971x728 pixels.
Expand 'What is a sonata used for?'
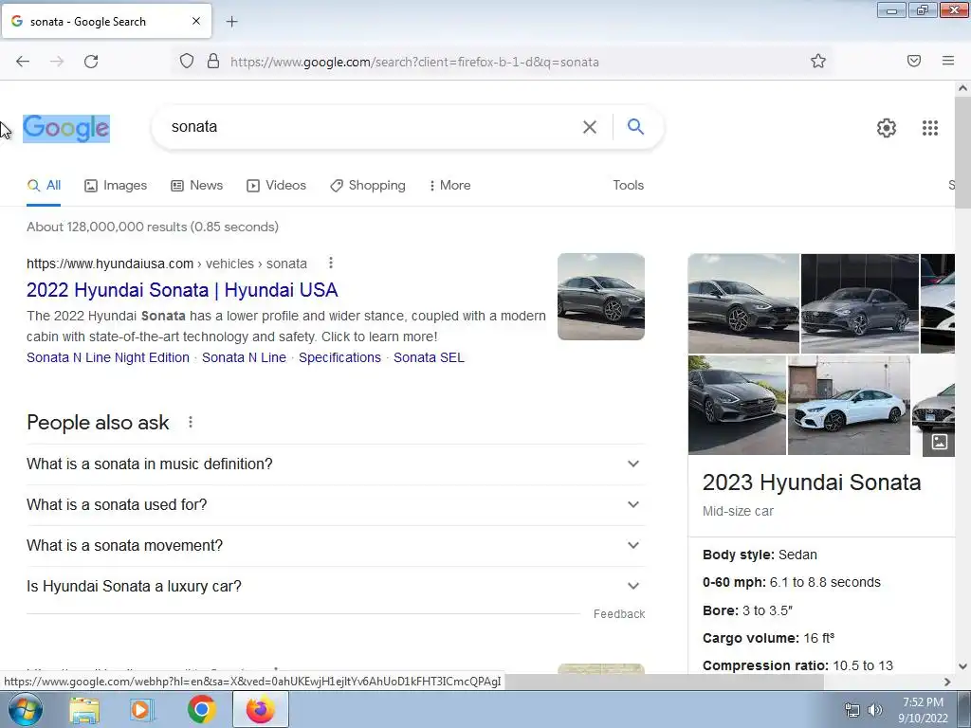pyautogui.click(x=336, y=504)
